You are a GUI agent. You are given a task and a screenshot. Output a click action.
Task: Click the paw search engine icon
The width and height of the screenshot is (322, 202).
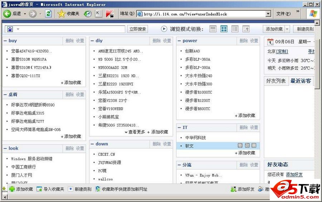click(10, 29)
